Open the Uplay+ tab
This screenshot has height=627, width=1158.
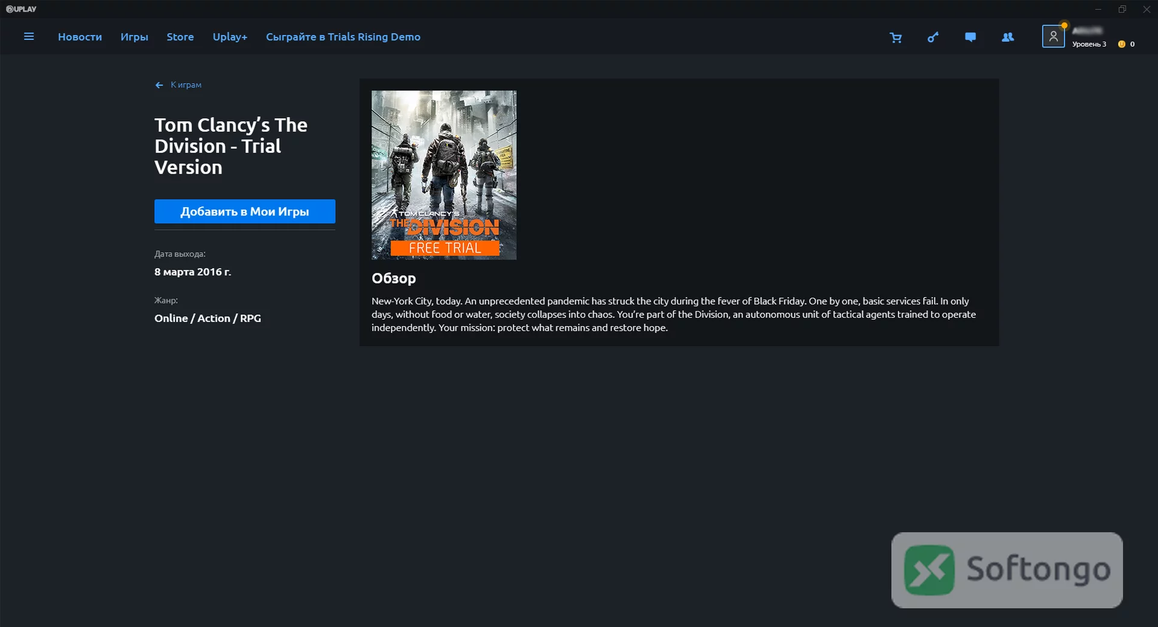pos(230,37)
